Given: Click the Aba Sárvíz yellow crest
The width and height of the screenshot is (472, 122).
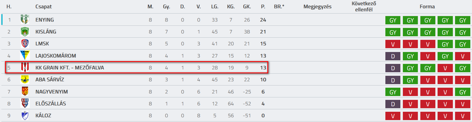Looking at the screenshot, I should point(25,80).
